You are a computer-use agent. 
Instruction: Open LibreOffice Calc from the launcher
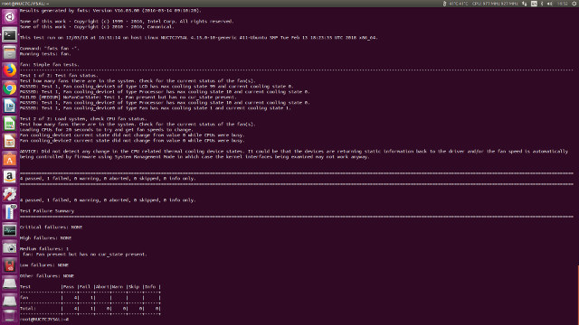pos(10,124)
